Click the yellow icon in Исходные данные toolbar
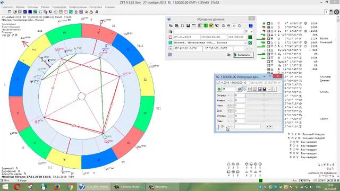The width and height of the screenshot is (340, 191). coord(211,25)
